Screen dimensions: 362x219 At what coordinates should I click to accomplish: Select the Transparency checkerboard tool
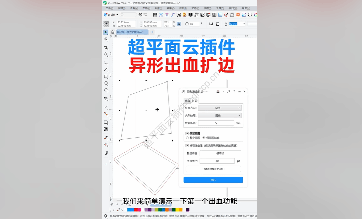pyautogui.click(x=106, y=129)
